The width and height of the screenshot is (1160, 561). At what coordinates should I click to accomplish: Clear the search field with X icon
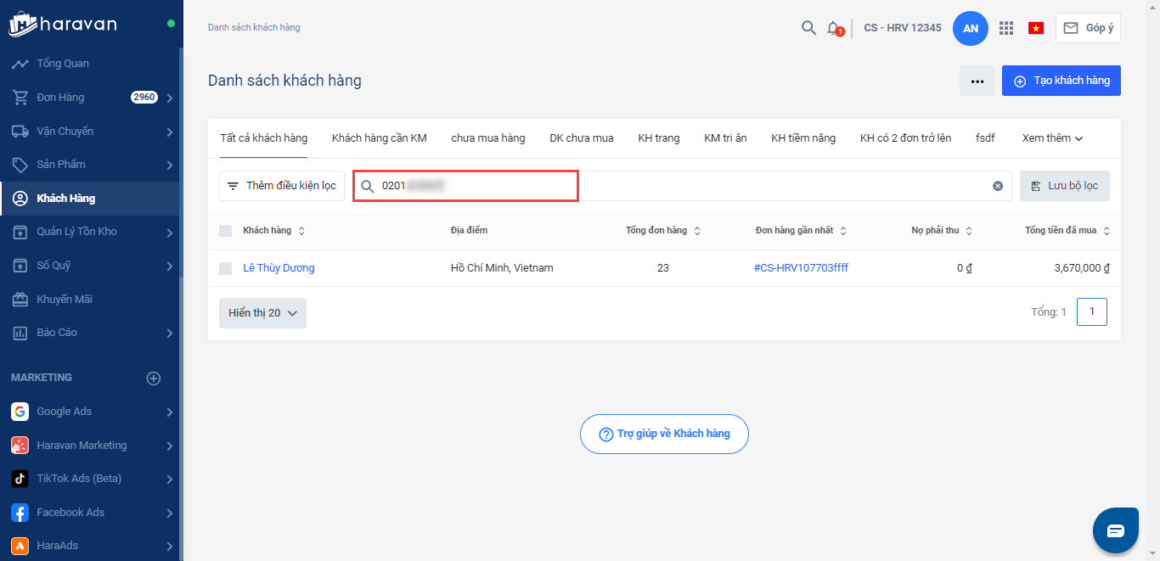[998, 186]
